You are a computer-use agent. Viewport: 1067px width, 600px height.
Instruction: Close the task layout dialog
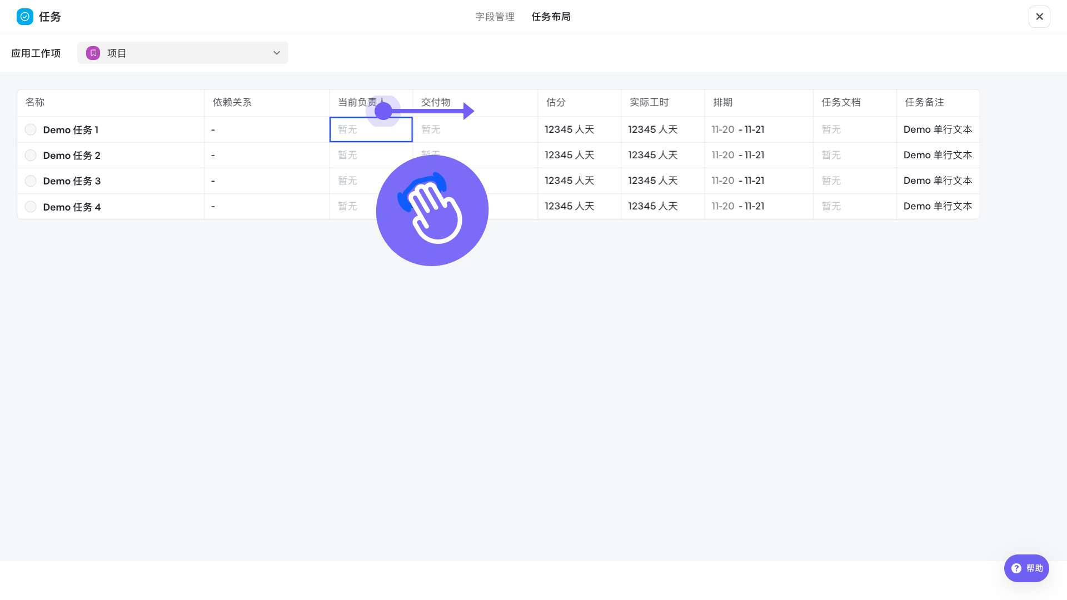(1039, 17)
